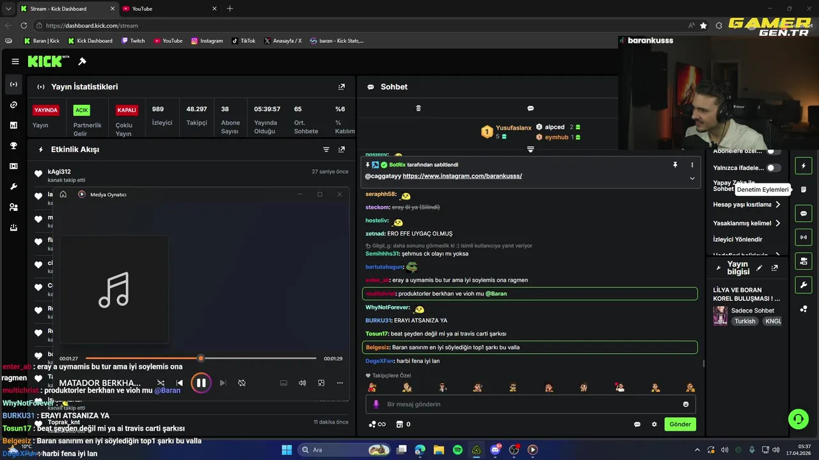Viewport: 819px width, 460px height.
Task: Open Instagram bookmark
Action: click(207, 41)
